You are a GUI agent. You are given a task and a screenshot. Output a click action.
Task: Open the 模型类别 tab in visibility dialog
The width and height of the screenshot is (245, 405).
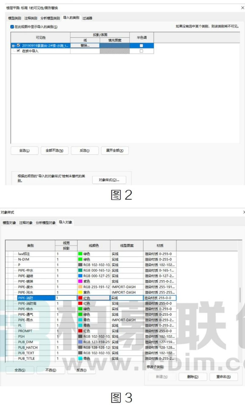[x=15, y=18]
